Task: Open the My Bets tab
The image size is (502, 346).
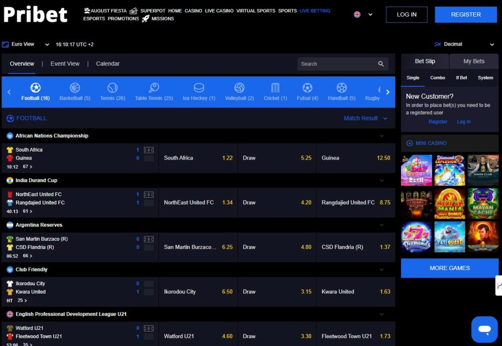Action: [474, 61]
